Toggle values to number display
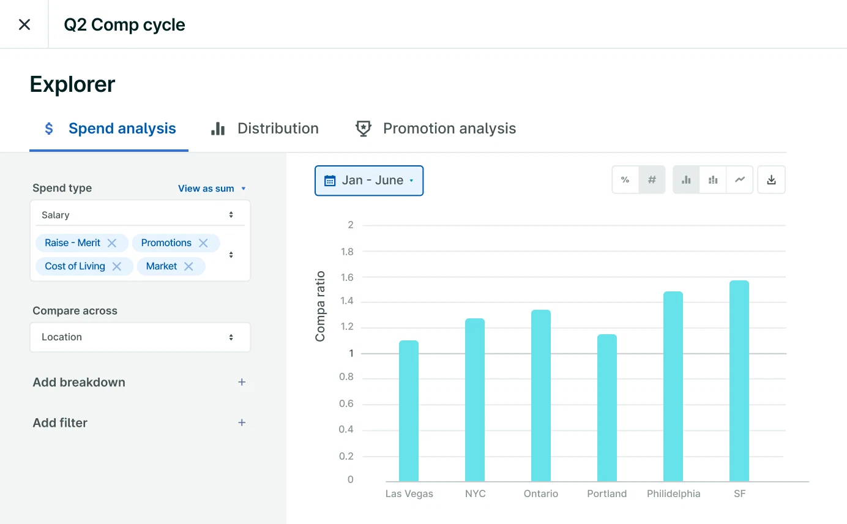Image resolution: width=847 pixels, height=524 pixels. coord(652,180)
